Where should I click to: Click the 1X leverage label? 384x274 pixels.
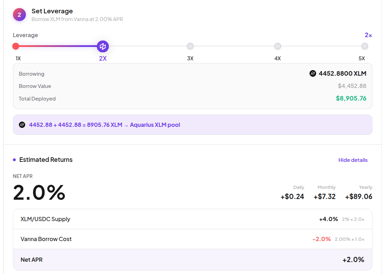click(x=18, y=59)
